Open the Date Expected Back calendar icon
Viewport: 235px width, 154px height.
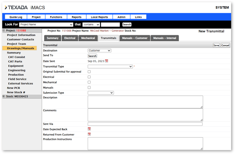click(x=89, y=129)
